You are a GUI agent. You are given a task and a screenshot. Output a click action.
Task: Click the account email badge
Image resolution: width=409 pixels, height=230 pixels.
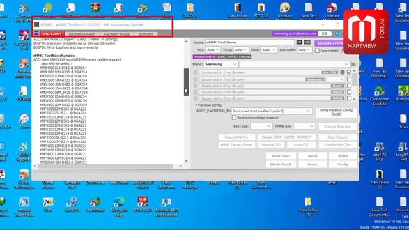(x=295, y=34)
